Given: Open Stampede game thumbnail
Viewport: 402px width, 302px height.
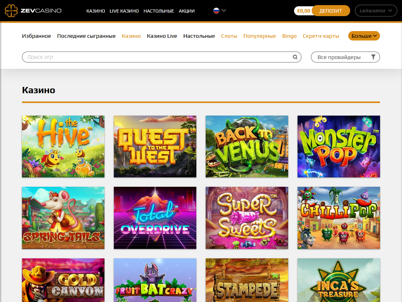Looking at the screenshot, I should 247,280.
